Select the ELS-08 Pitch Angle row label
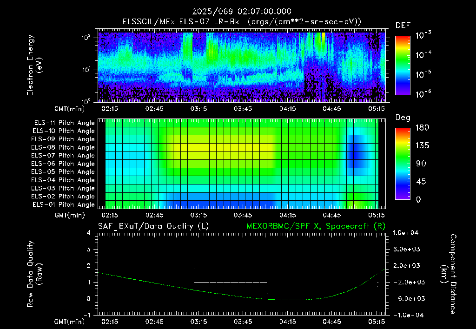The image size is (476, 329). point(63,147)
